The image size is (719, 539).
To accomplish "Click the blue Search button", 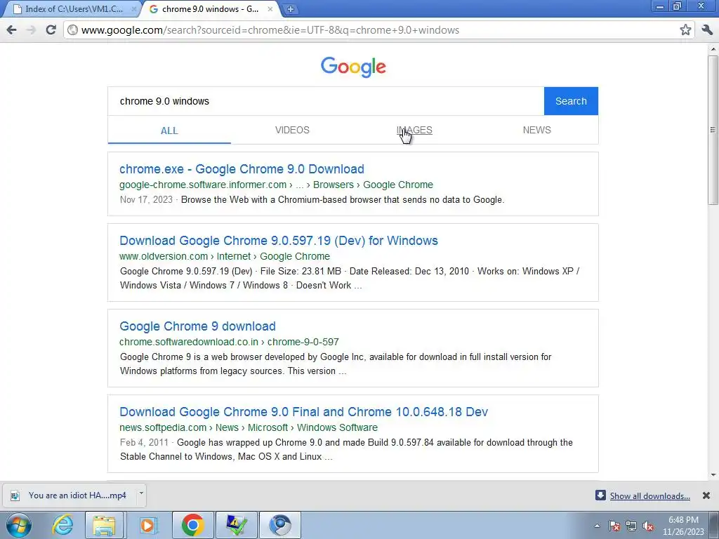I will point(571,101).
